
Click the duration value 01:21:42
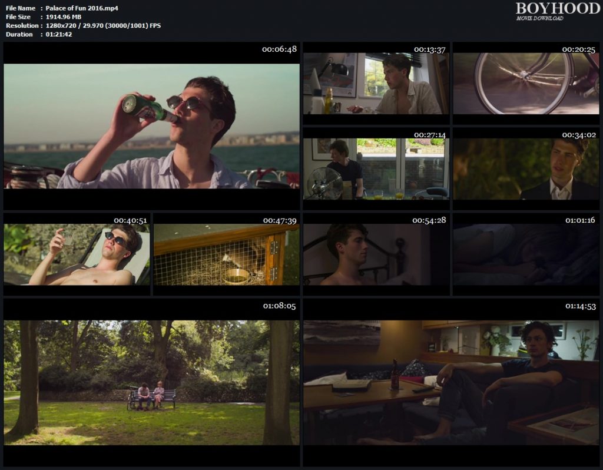tap(59, 34)
